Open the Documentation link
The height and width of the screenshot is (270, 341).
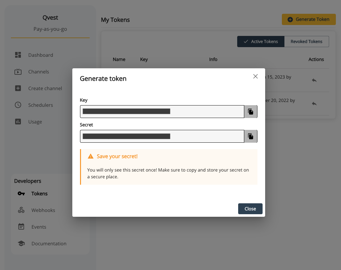[49, 244]
